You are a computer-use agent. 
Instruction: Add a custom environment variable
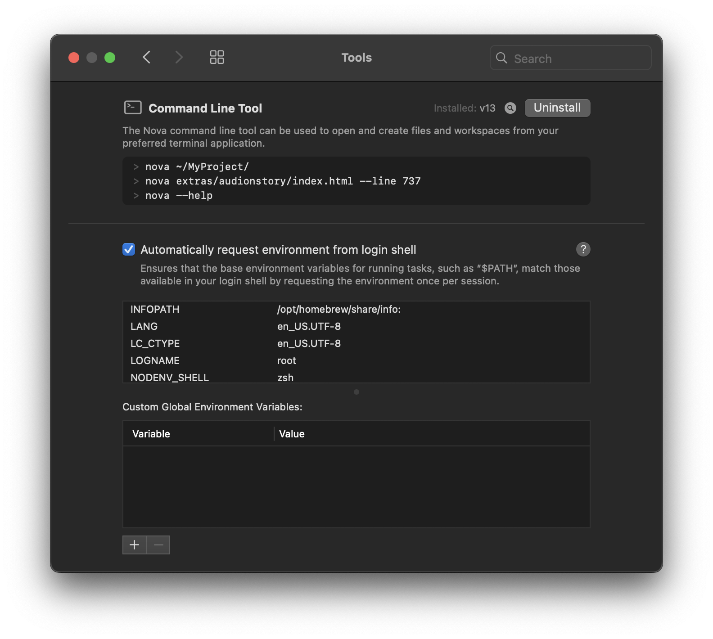pyautogui.click(x=134, y=545)
